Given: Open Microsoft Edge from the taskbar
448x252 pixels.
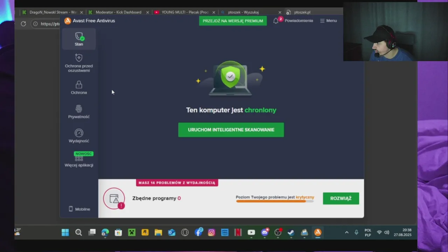Looking at the screenshot, I should [105, 232].
